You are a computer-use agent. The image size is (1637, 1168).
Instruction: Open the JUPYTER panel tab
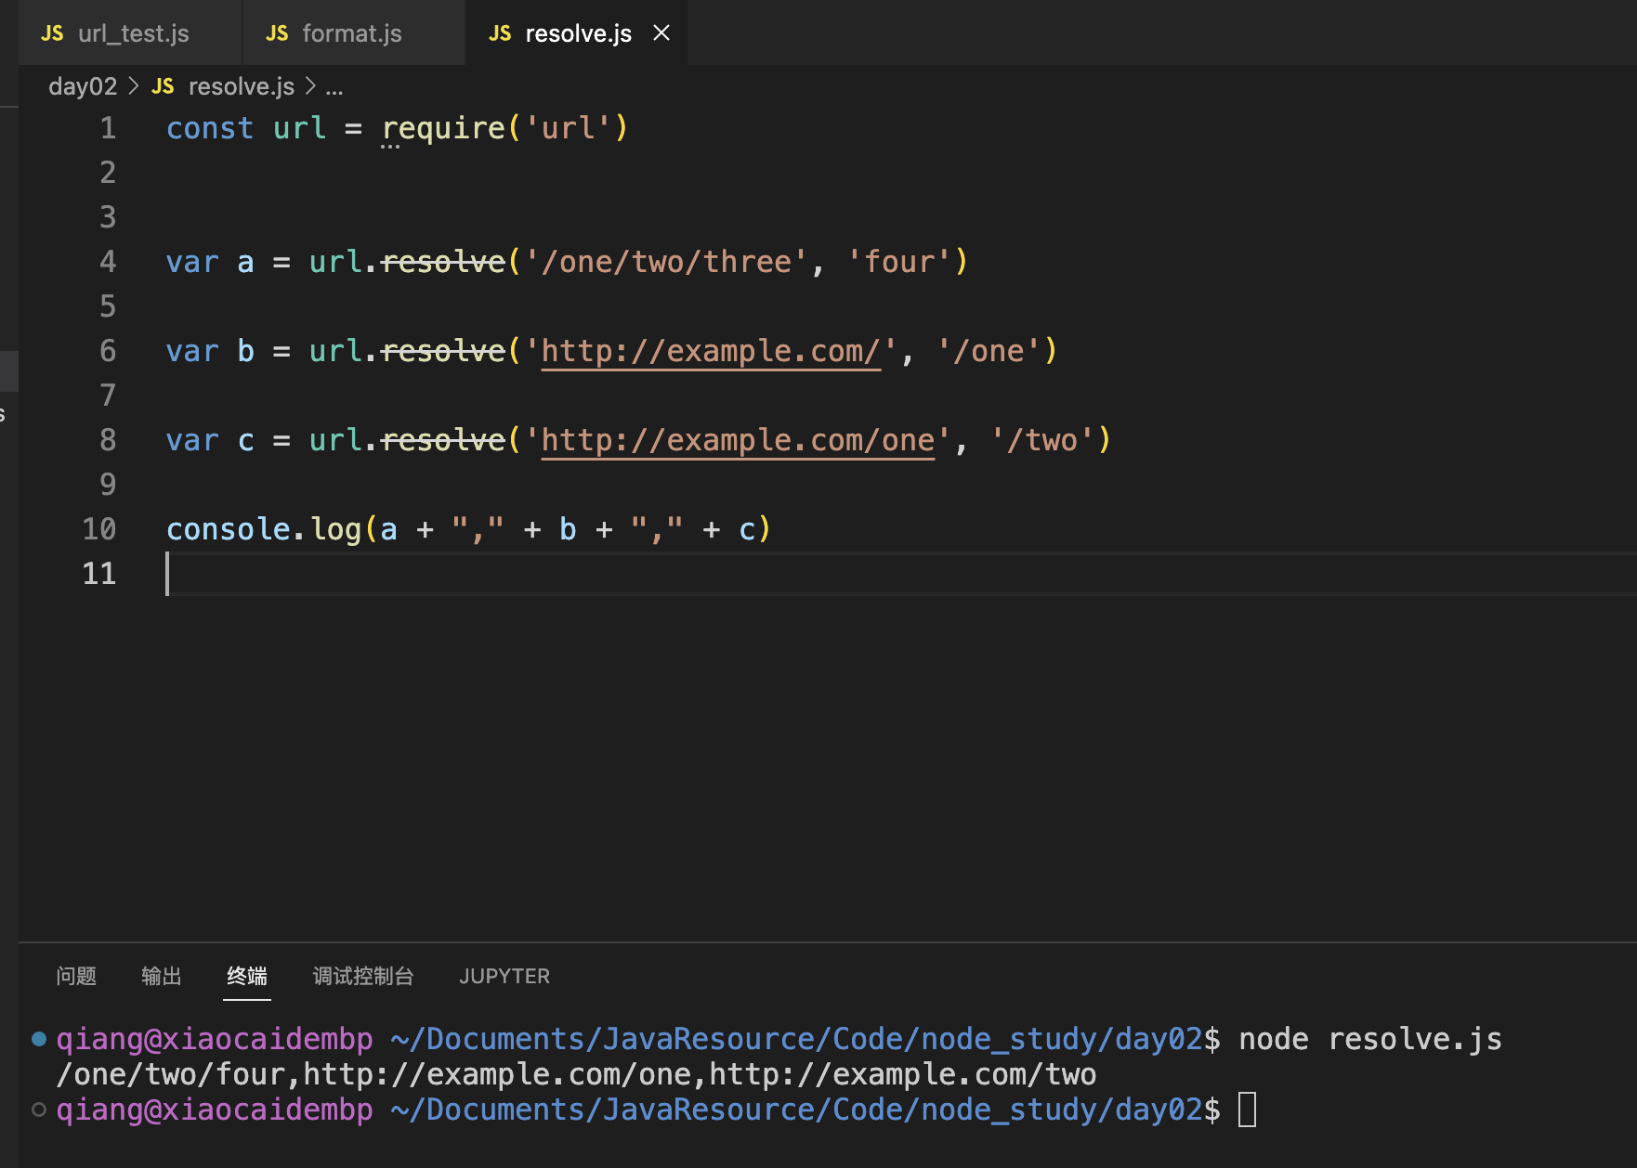(x=504, y=976)
